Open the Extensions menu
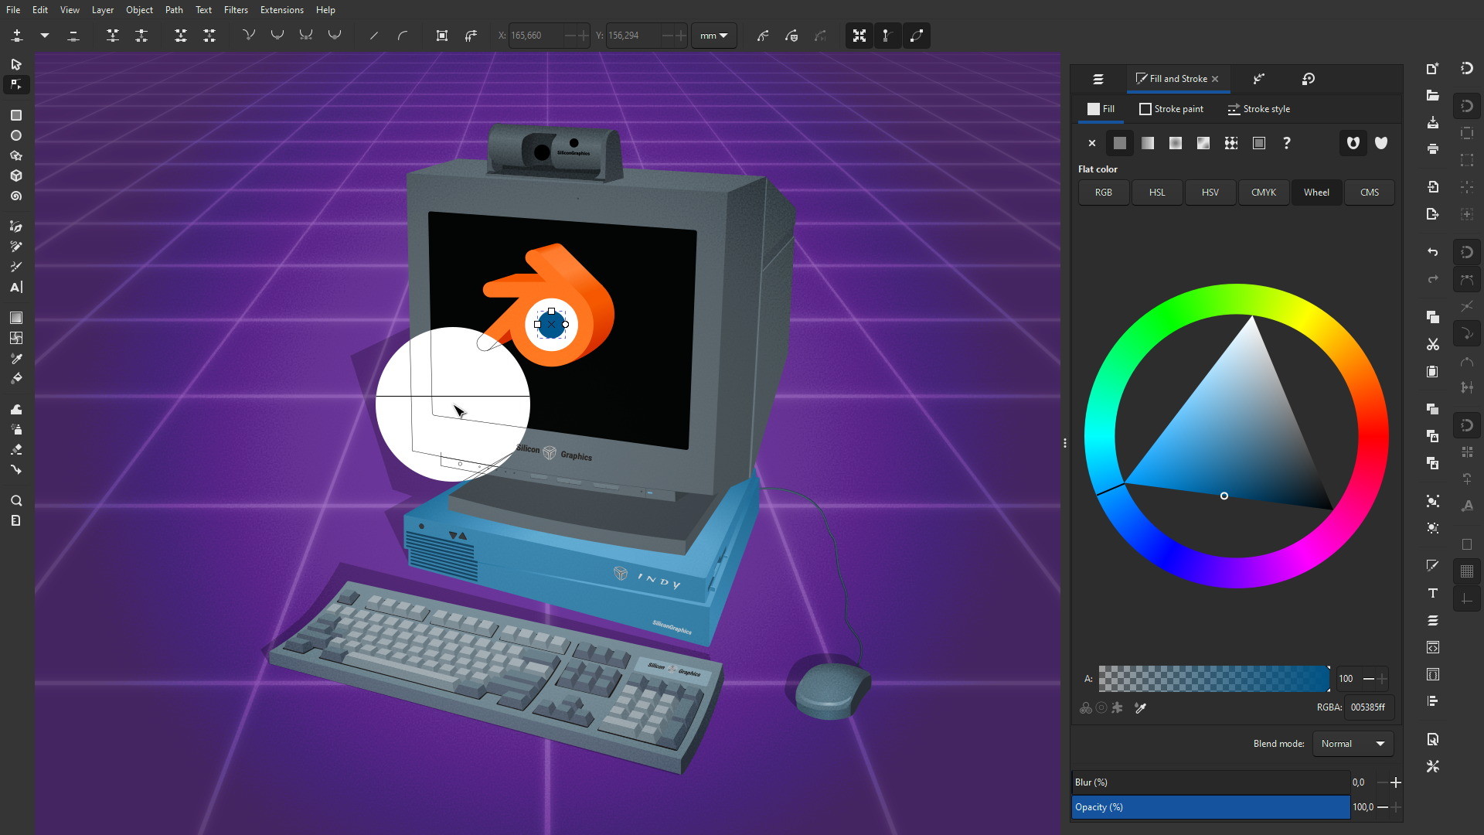The image size is (1484, 835). pyautogui.click(x=281, y=10)
